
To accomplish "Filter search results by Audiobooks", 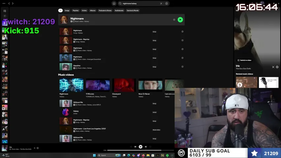I will [119, 11].
